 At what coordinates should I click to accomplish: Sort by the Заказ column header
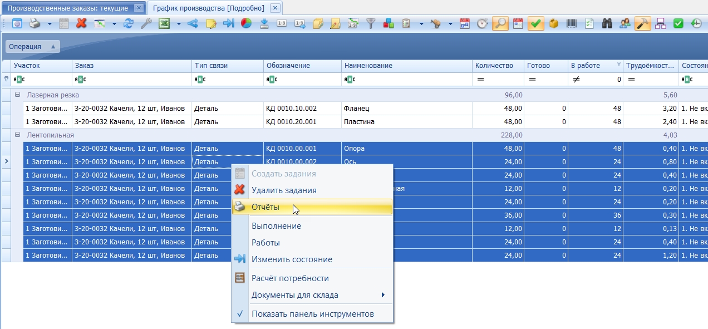tap(132, 66)
